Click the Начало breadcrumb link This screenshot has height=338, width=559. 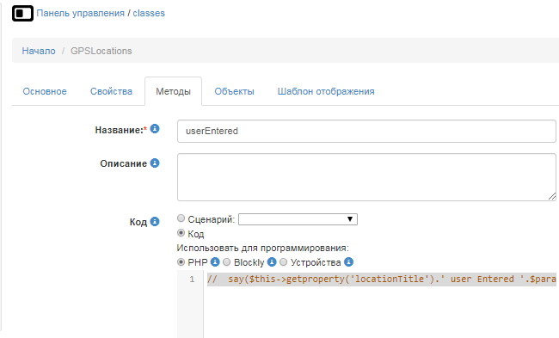pos(39,51)
